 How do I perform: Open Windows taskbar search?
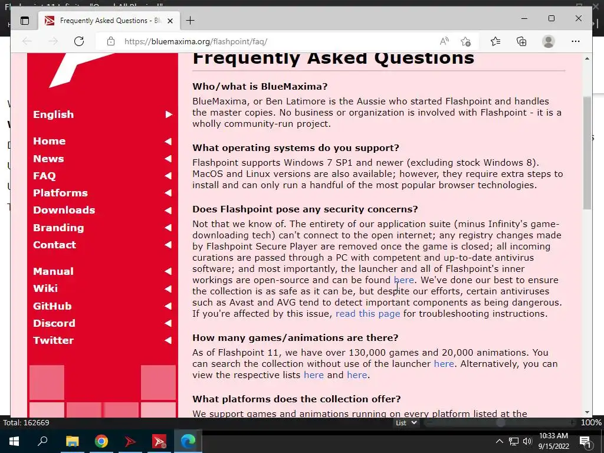click(x=42, y=441)
